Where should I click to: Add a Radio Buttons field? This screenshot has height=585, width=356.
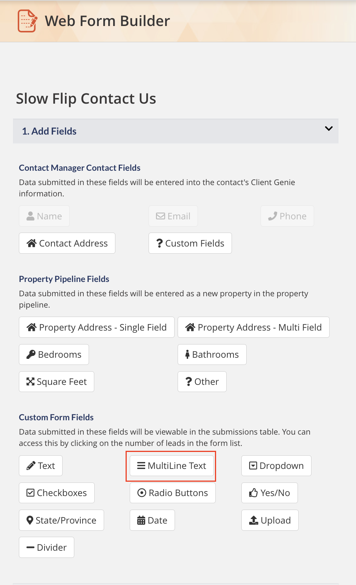click(172, 493)
